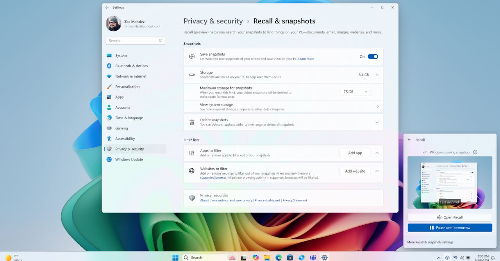Select Windows Update in the sidebar
The image size is (500, 261).
(129, 159)
